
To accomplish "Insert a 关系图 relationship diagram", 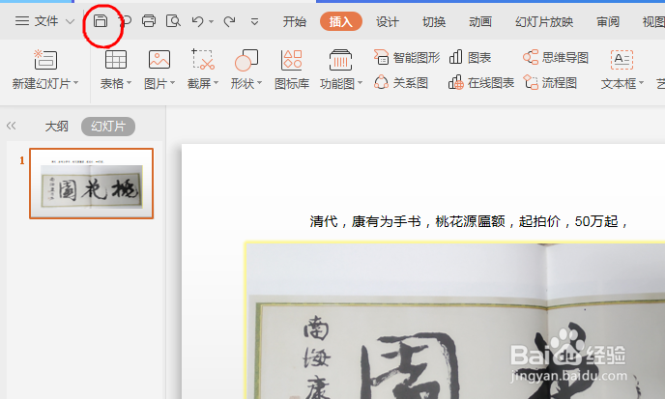I will point(401,83).
